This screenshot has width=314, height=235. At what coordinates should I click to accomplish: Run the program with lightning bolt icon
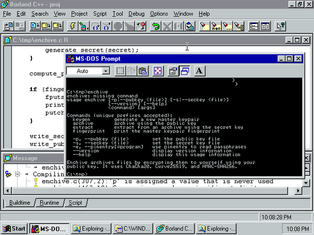[x=73, y=26]
